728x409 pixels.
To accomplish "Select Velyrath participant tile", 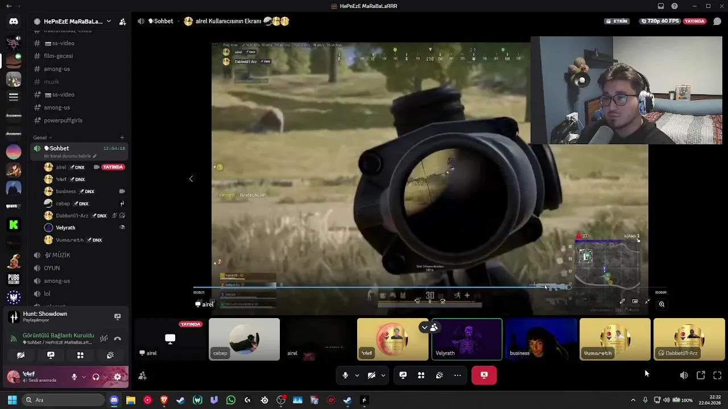I will click(466, 339).
